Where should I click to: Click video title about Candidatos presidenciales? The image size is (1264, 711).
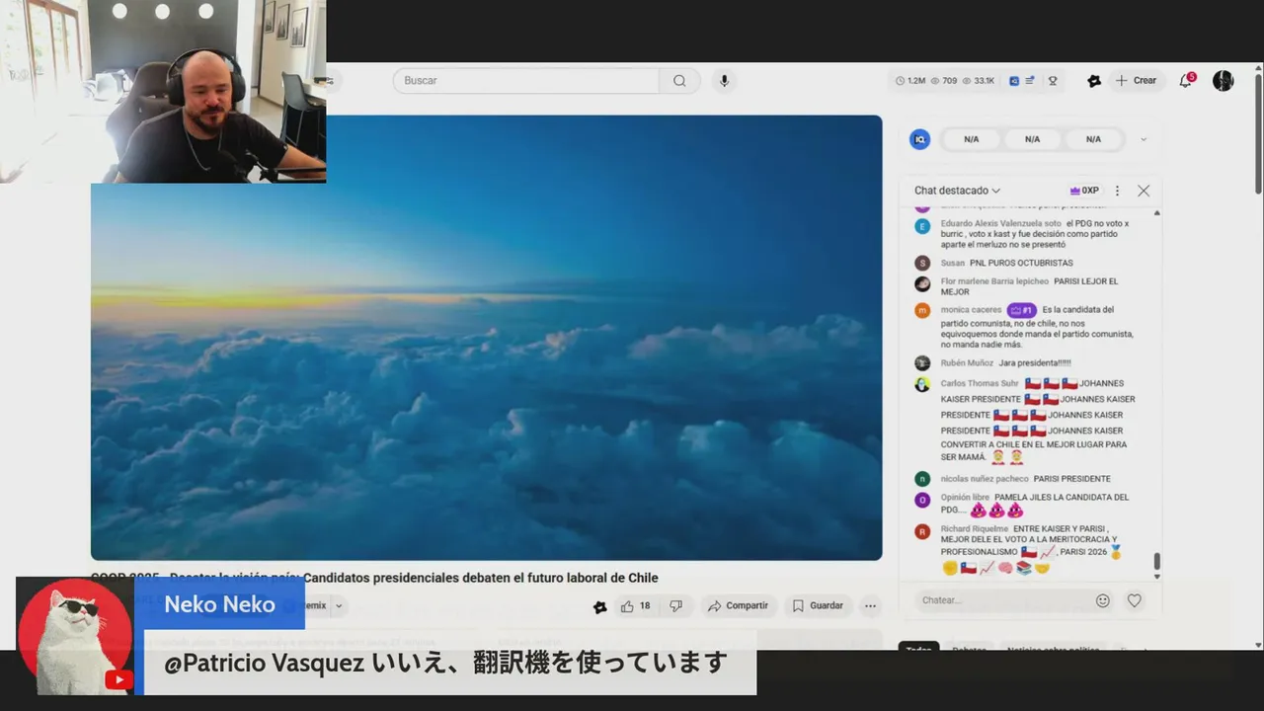tap(374, 578)
